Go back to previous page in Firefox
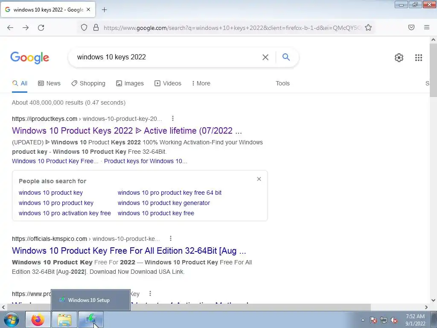Screen dimensions: 437x328 [x=10, y=28]
